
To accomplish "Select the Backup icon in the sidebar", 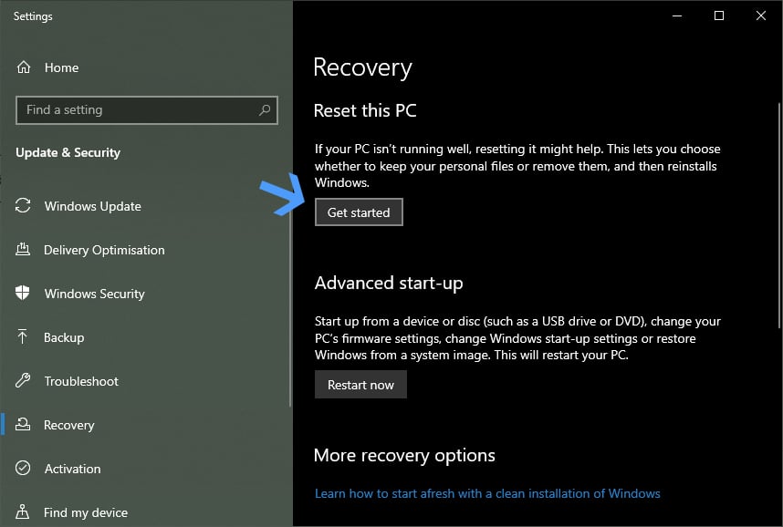I will 22,337.
